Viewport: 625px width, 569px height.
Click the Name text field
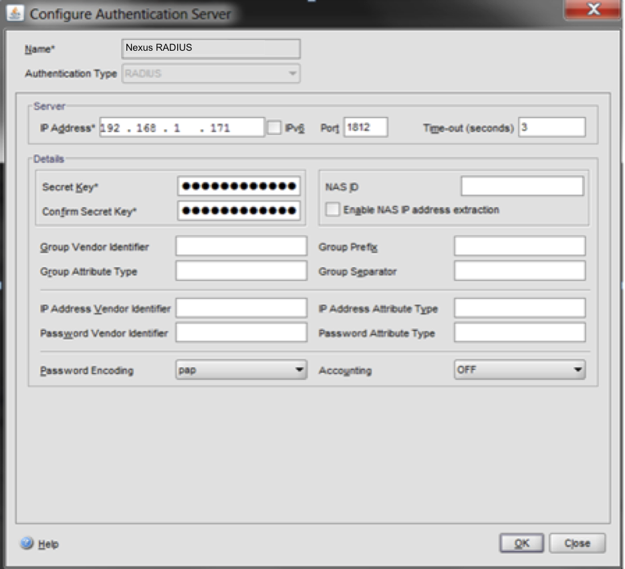click(211, 48)
